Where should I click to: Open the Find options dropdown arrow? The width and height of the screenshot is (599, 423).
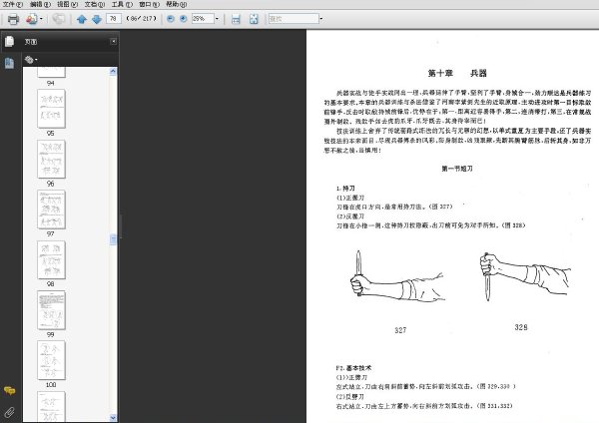click(x=320, y=18)
